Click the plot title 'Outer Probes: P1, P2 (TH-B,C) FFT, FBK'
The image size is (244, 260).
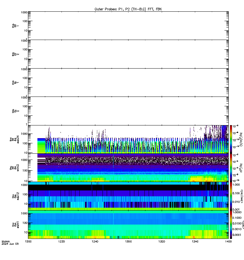click(128, 9)
